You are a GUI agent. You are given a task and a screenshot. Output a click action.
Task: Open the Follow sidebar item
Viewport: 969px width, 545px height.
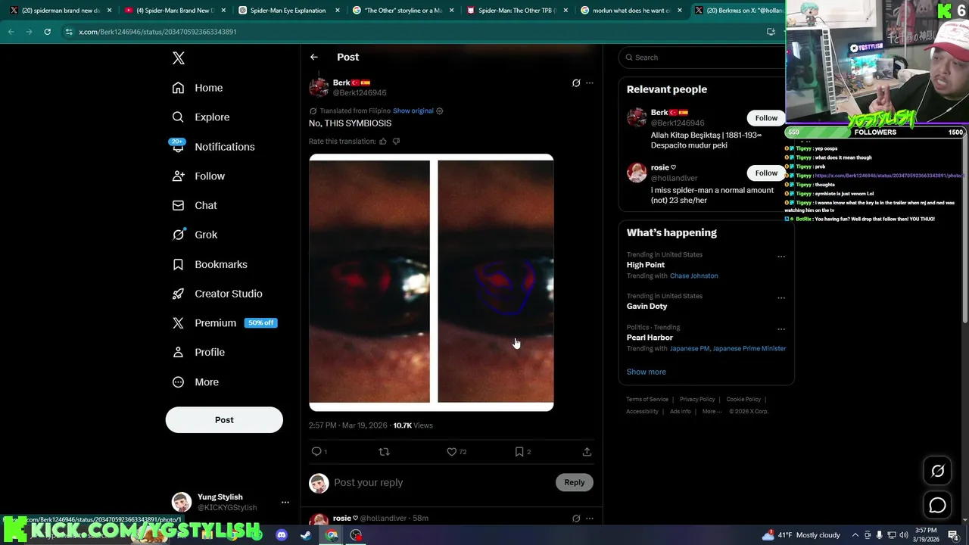(x=198, y=176)
